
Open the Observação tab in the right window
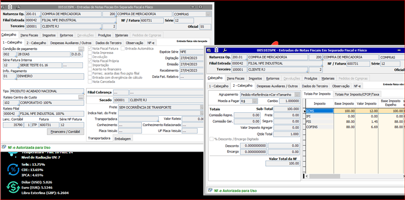pos(341,86)
